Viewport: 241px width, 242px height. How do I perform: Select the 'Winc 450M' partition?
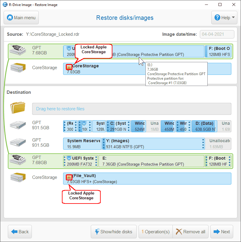pos(168,126)
